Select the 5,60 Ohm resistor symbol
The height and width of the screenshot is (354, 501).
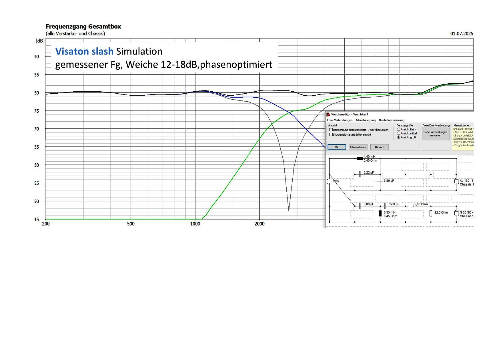point(411,206)
